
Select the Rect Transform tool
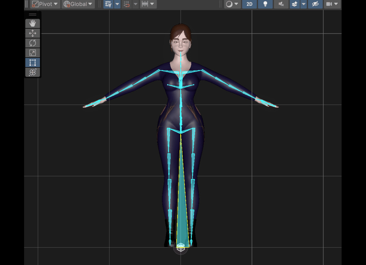(32, 63)
